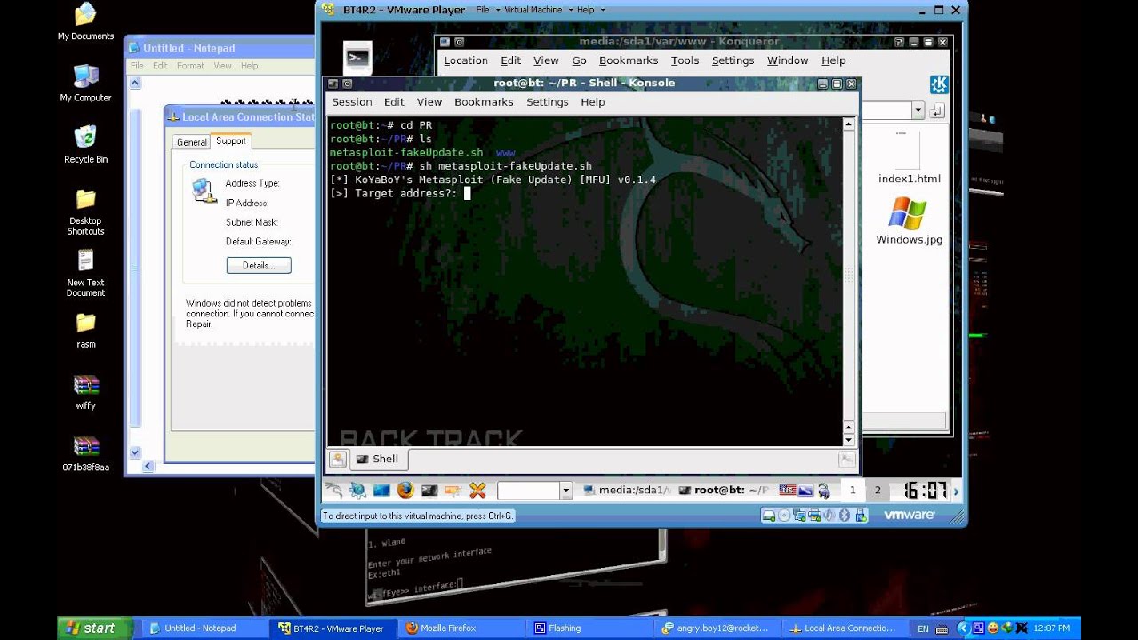Click the Windows start button
This screenshot has width=1138, height=640.
click(x=95, y=628)
